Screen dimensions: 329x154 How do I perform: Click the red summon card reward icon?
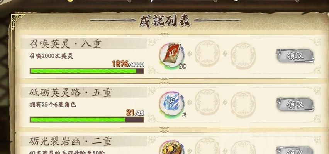171,55
